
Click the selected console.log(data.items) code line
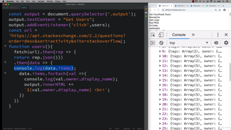tap(44, 68)
